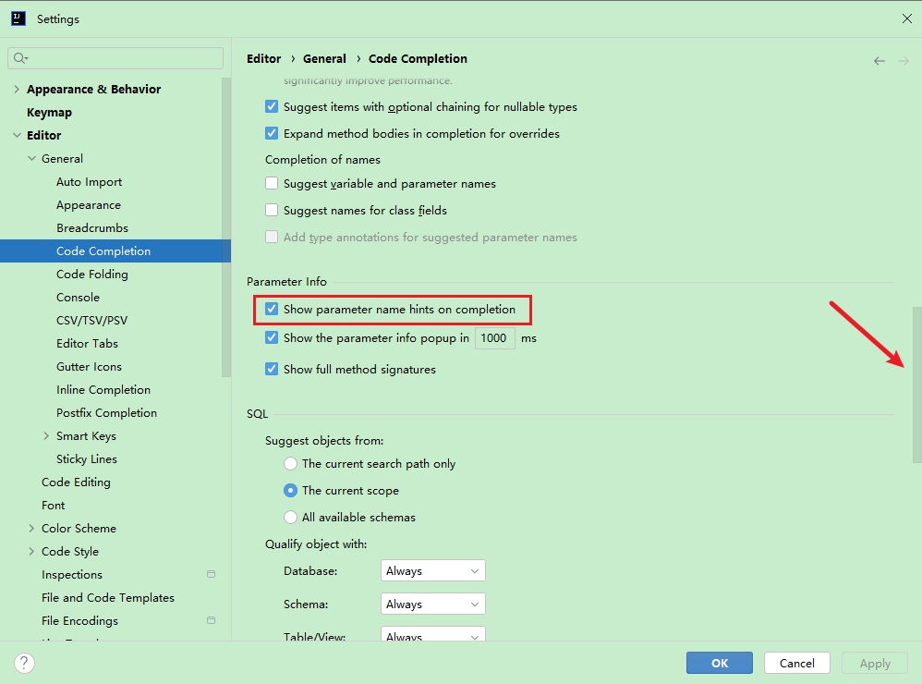Expand the Smart Keys tree node
This screenshot has width=922, height=684.
click(x=47, y=436)
